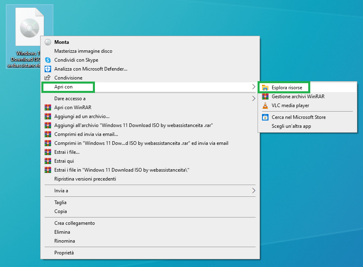Click the VLC cone icon

[x=265, y=106]
